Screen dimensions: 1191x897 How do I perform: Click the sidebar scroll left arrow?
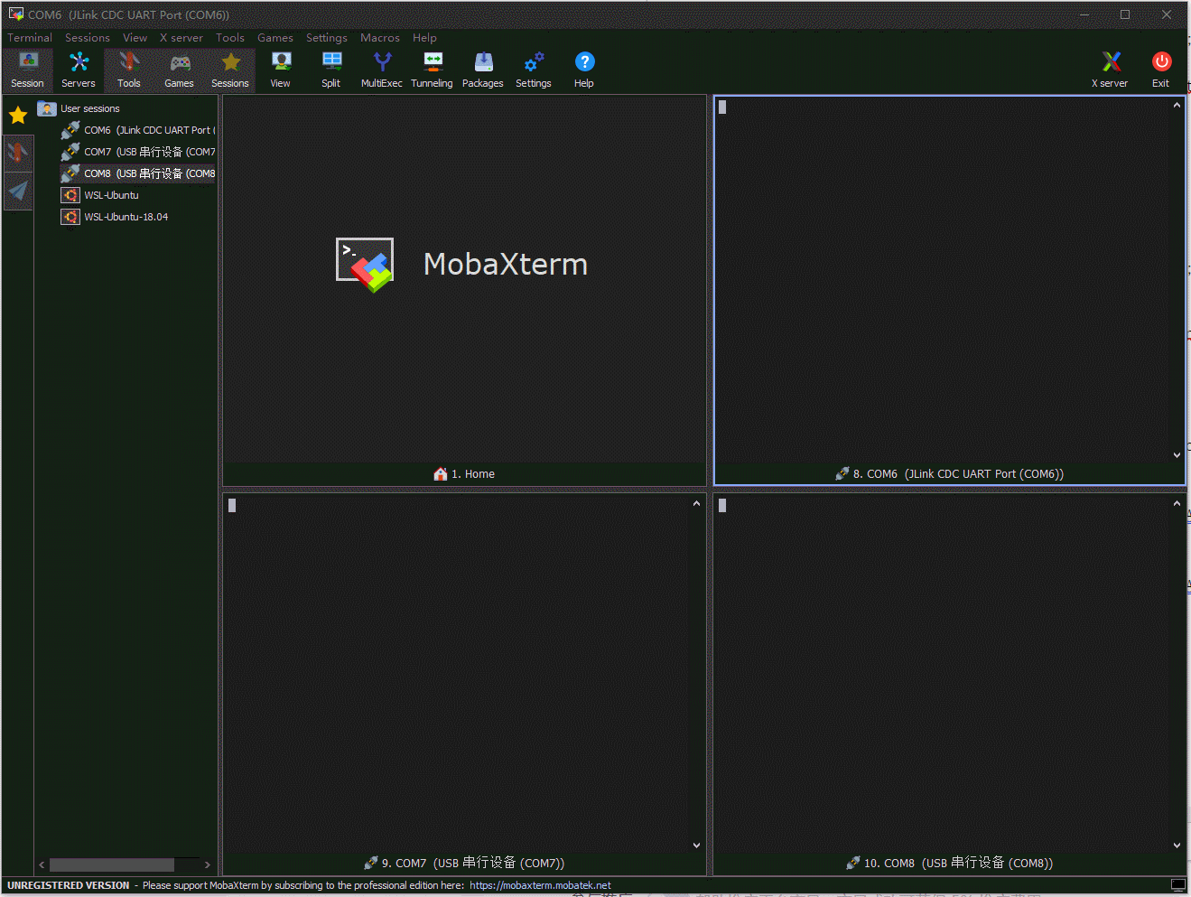coord(42,865)
